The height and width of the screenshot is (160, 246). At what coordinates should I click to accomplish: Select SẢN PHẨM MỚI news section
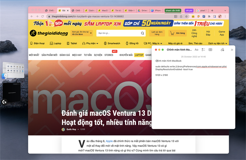click(x=50, y=55)
